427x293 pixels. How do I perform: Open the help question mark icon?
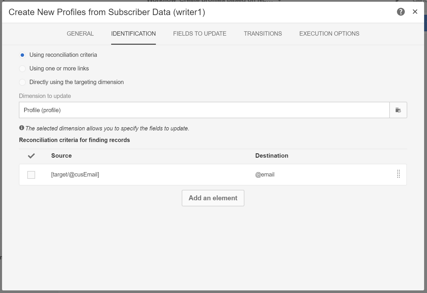[401, 12]
